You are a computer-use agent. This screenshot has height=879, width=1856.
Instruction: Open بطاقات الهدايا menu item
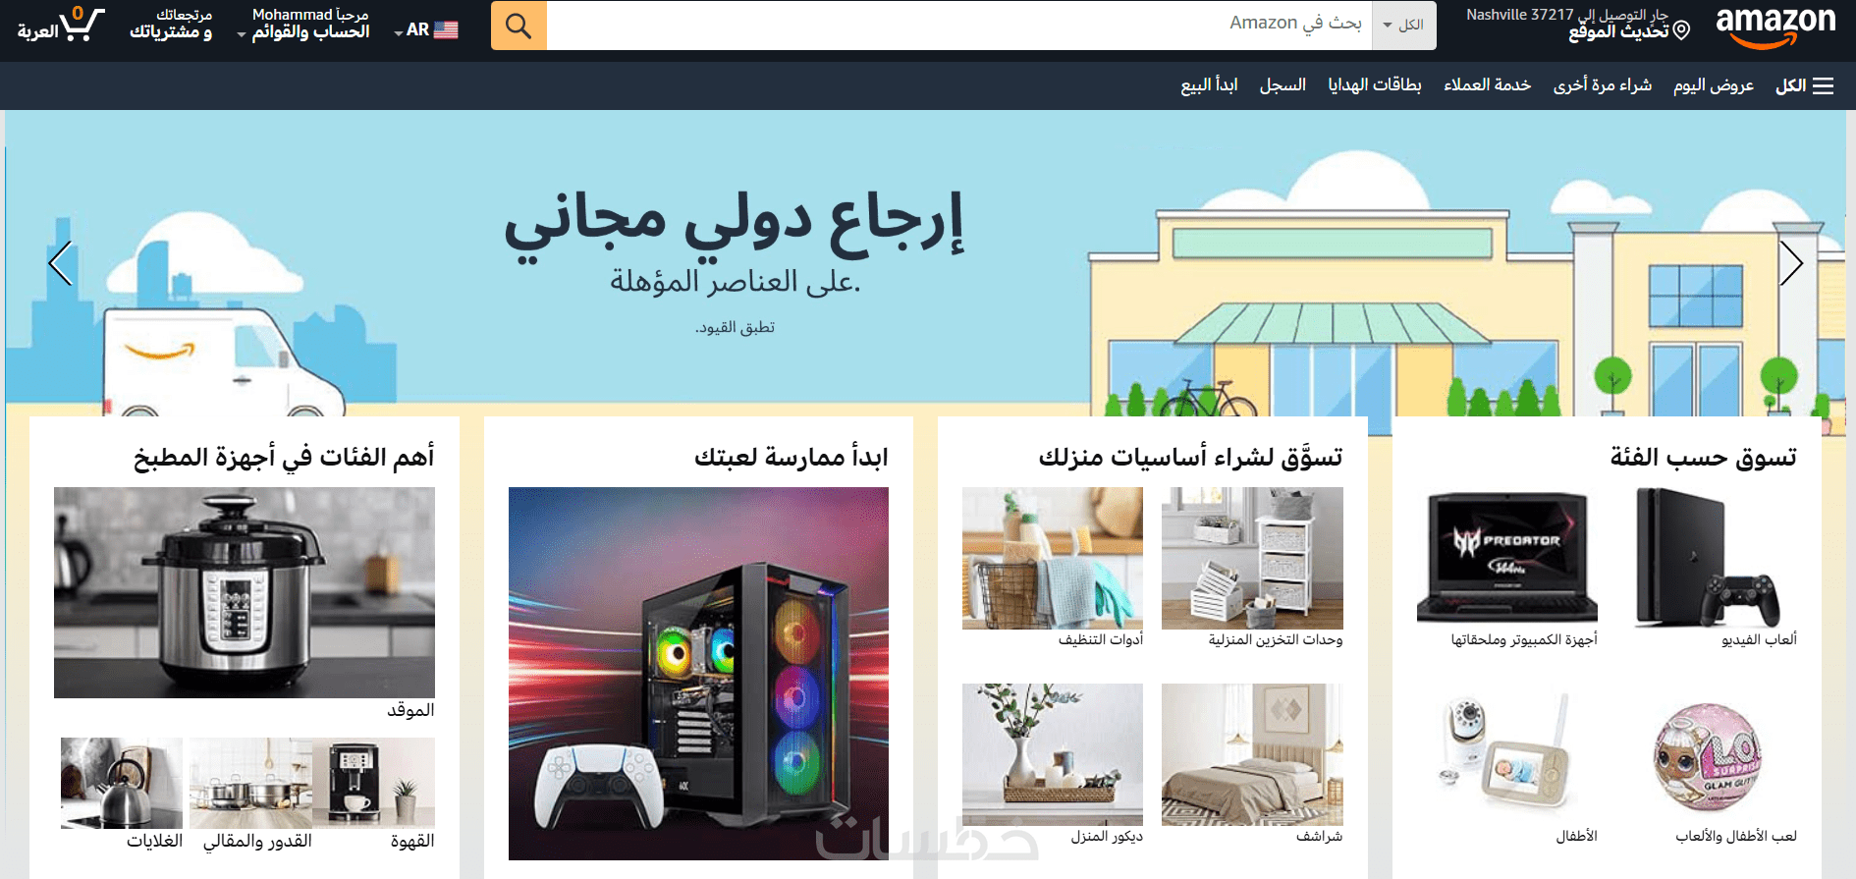click(x=1375, y=85)
